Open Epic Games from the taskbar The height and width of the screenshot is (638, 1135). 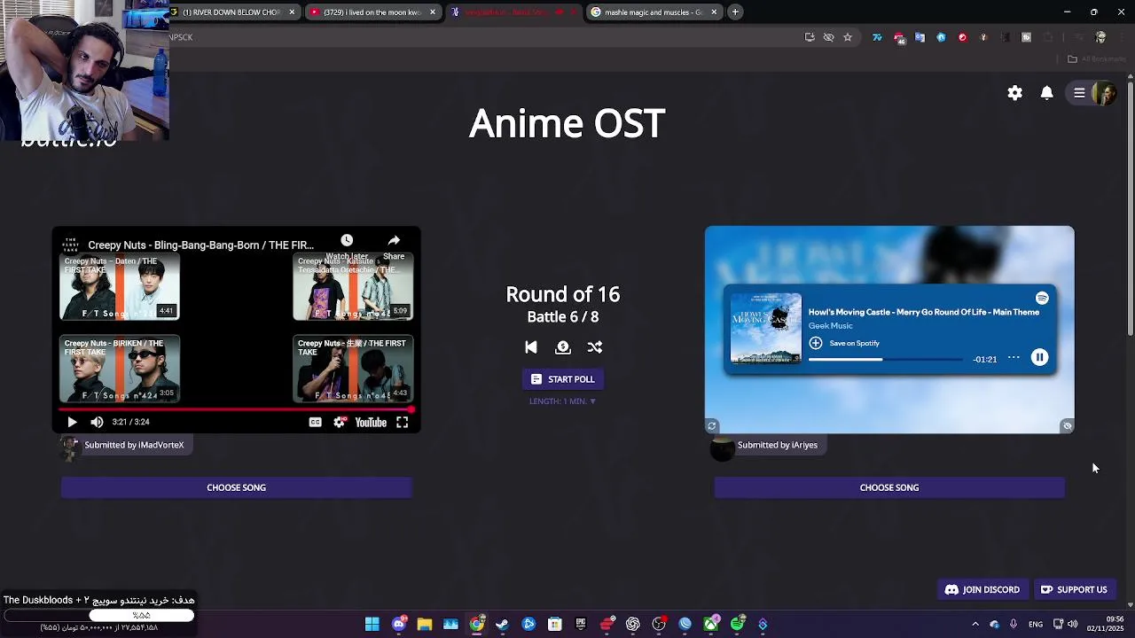tap(581, 625)
